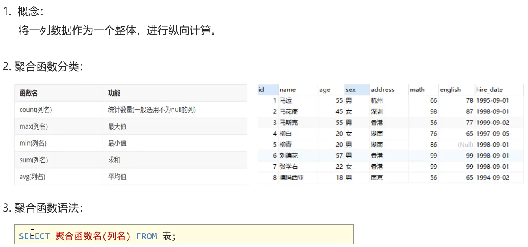The image size is (528, 247).
Task: Click the heading 聚合函数分类
Action: pos(49,67)
